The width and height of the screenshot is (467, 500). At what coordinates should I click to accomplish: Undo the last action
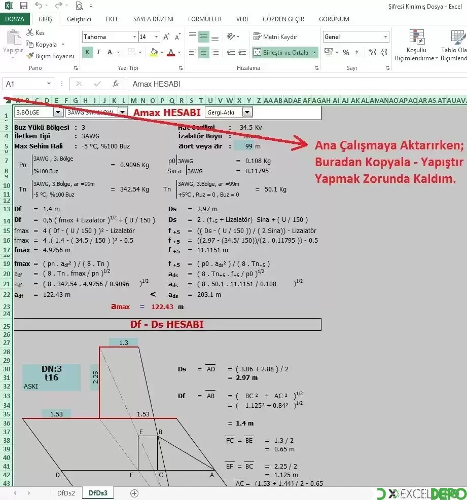[x=39, y=6]
